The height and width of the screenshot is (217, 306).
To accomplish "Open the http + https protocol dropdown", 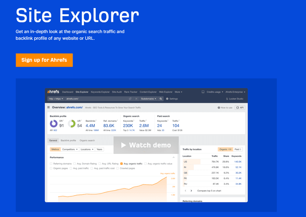I will [x=56, y=99].
